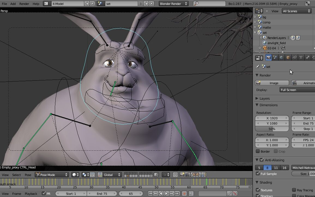315x197 pixels.
Task: Open the Pose Mode dropdown
Action: 52,175
